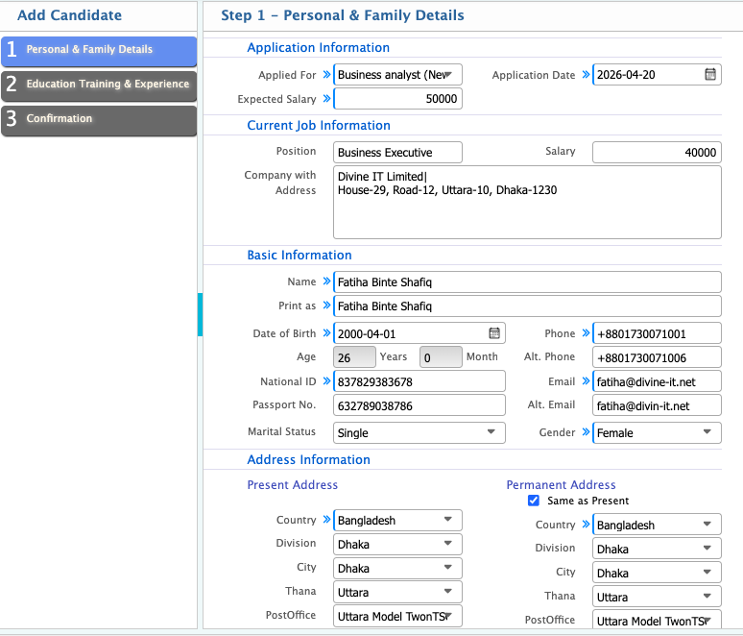743x636 pixels.
Task: Uncheck the Same as Present checkbox
Action: 534,501
